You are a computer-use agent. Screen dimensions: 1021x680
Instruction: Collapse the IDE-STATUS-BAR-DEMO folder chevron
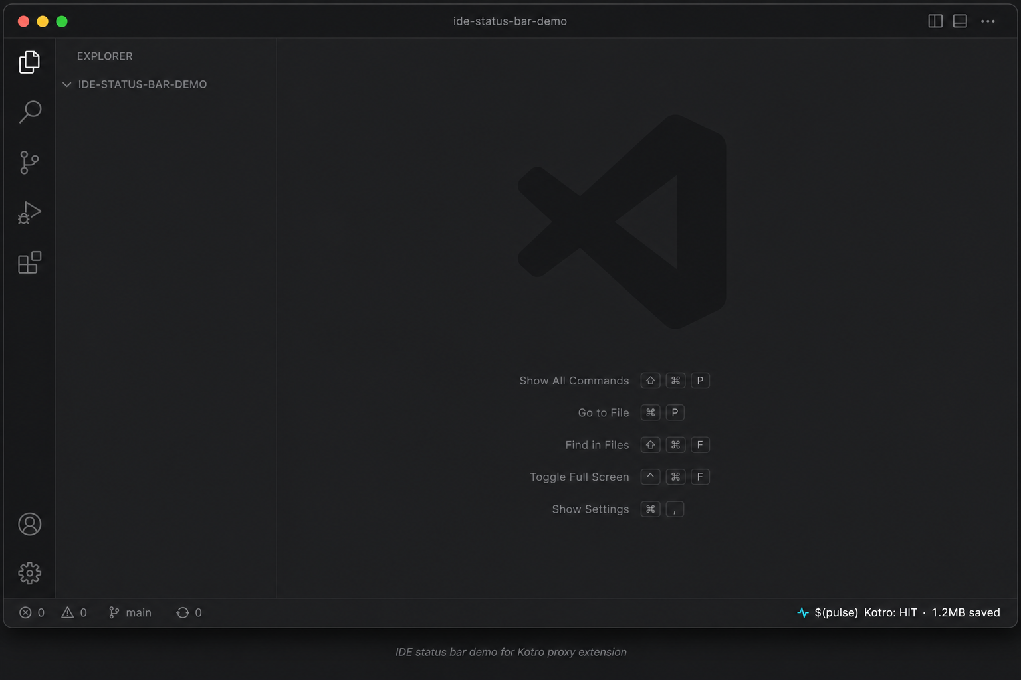point(66,84)
